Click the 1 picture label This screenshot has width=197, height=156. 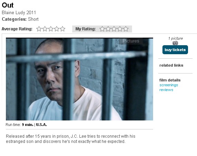(176, 38)
